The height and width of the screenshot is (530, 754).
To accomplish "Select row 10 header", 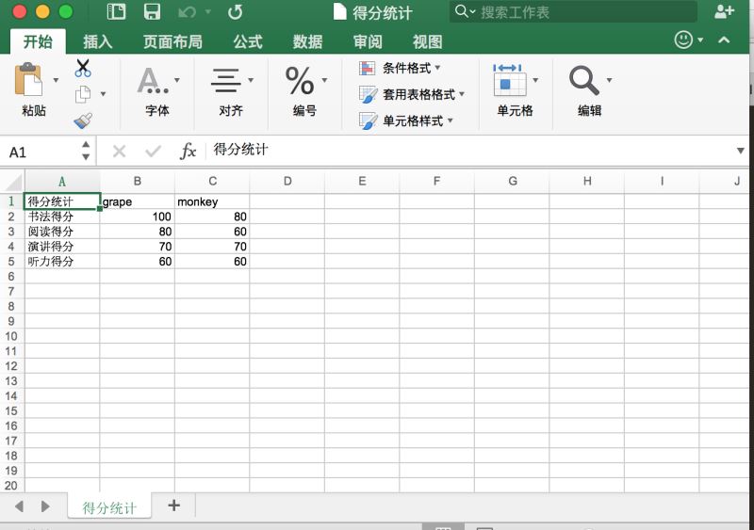I will pyautogui.click(x=11, y=336).
